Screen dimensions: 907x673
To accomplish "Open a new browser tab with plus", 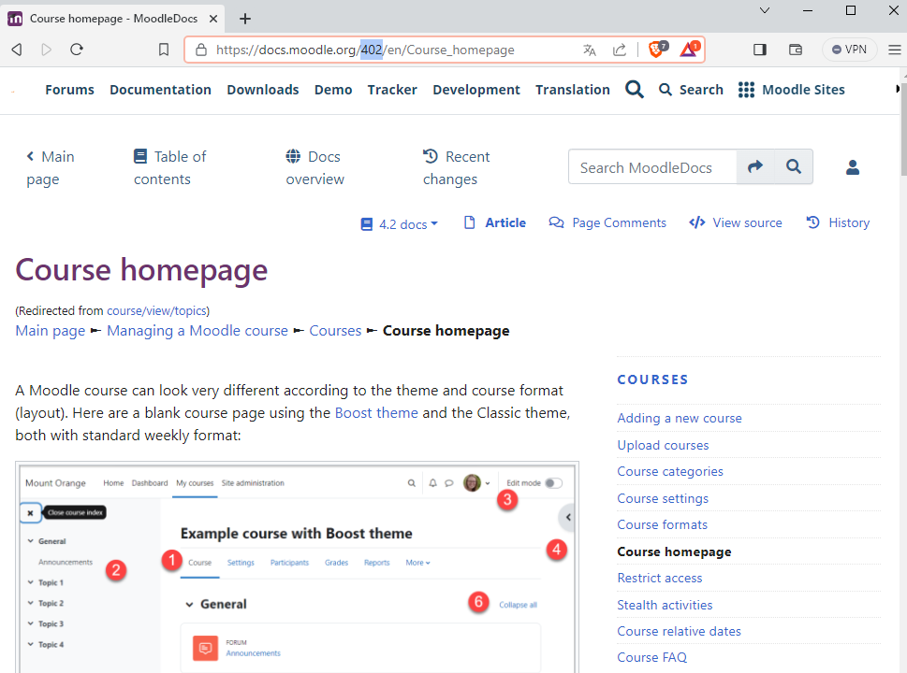I will (x=245, y=19).
